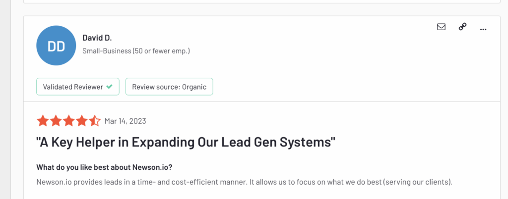Click the gray left sidebar strip
508x199 pixels.
pos(5,99)
